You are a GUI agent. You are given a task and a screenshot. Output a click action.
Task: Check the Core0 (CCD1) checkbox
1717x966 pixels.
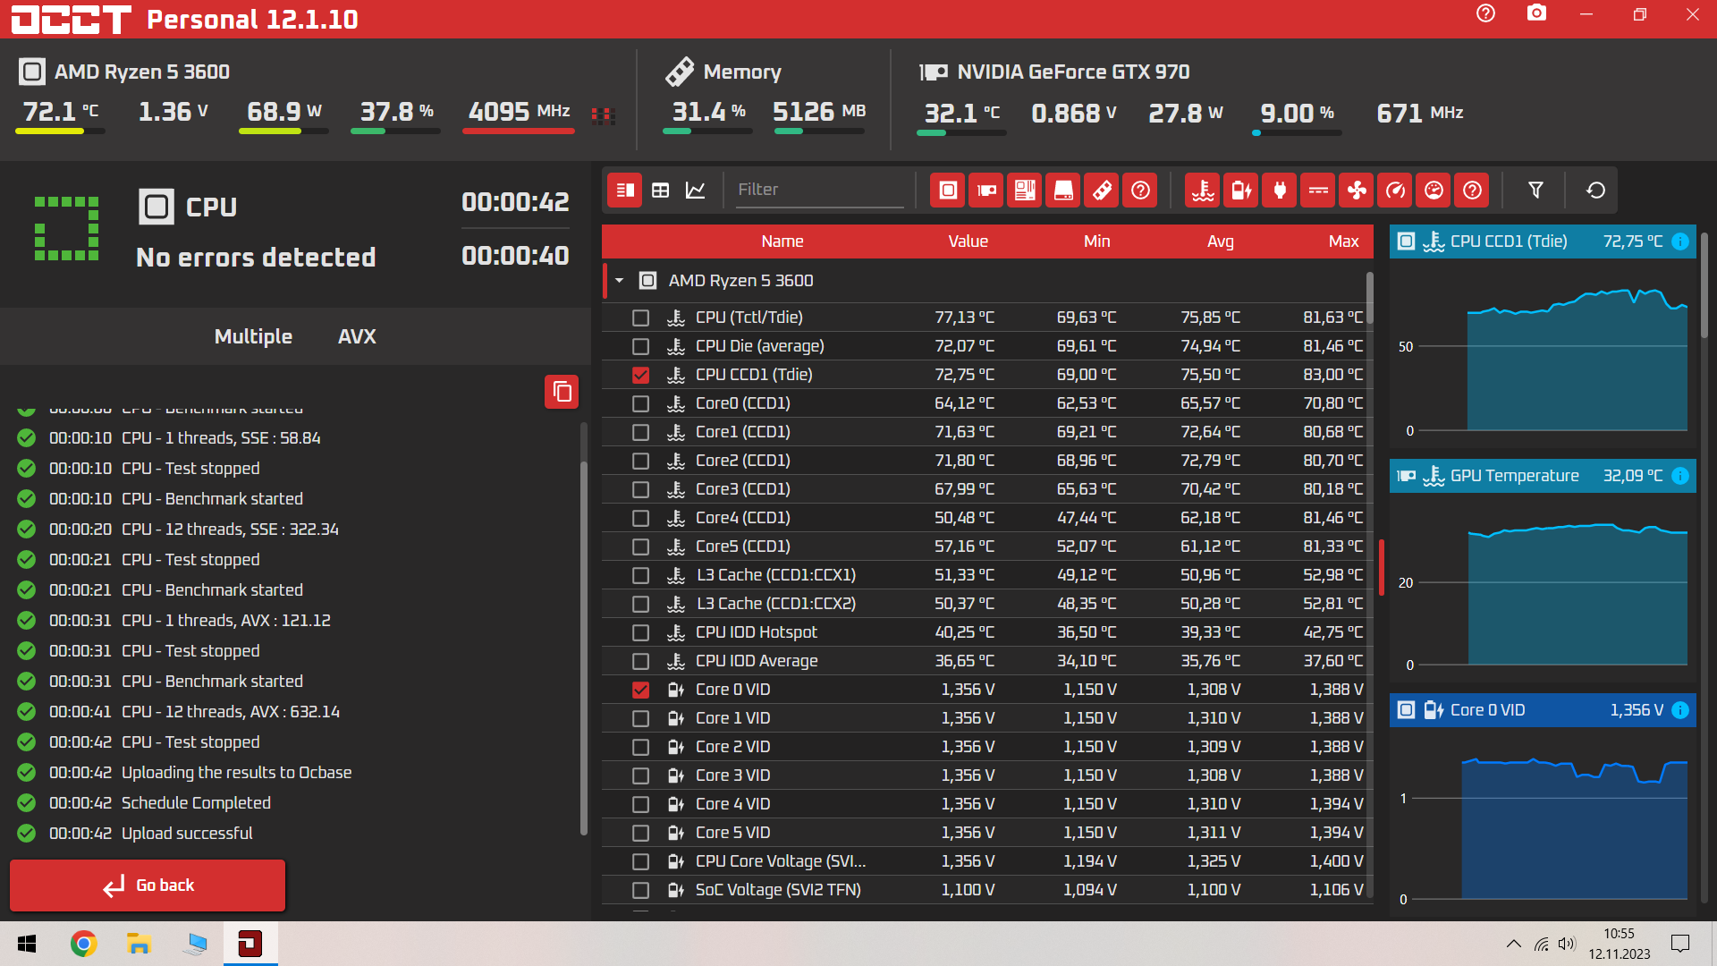pyautogui.click(x=640, y=403)
